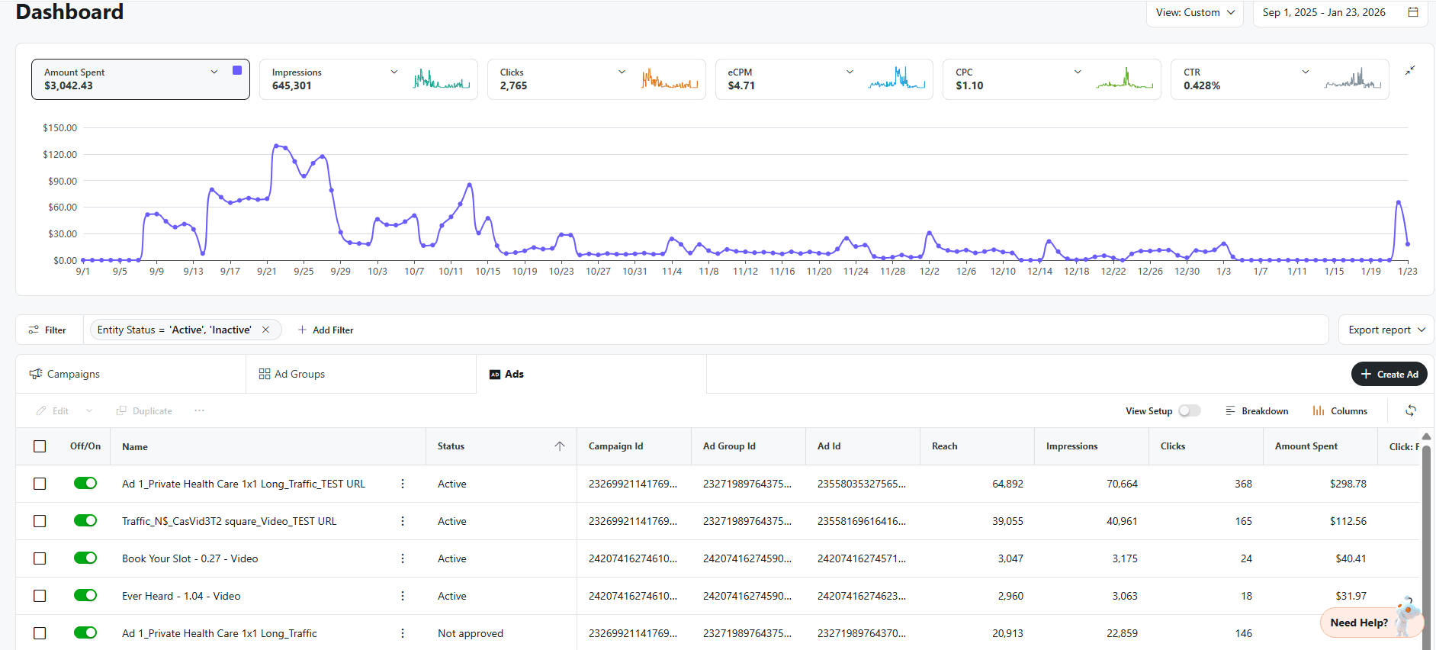Open kebab menu for Book Your Slot ad
Screen dimensions: 1436x650
[x=403, y=558]
